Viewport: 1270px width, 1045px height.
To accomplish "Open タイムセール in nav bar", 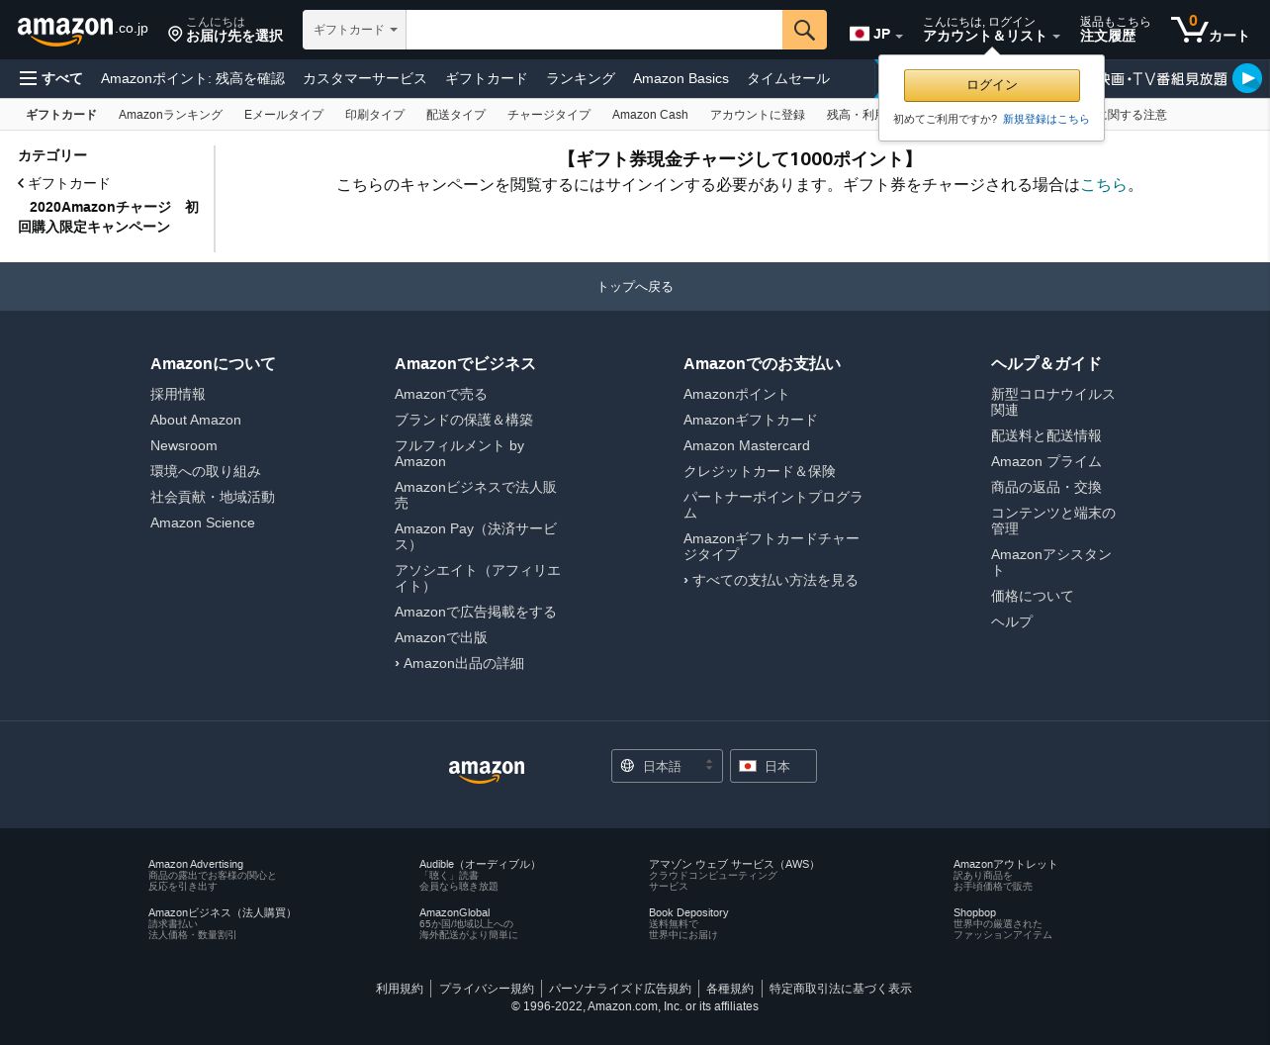I will click(x=788, y=78).
